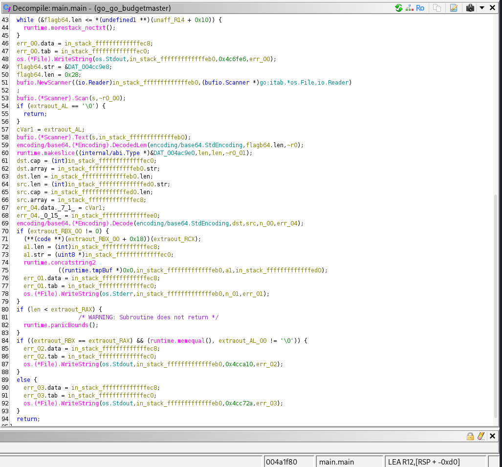This screenshot has width=502, height=467.
Task: Click the Decompile title bar Cf icon
Action: pos(7,8)
